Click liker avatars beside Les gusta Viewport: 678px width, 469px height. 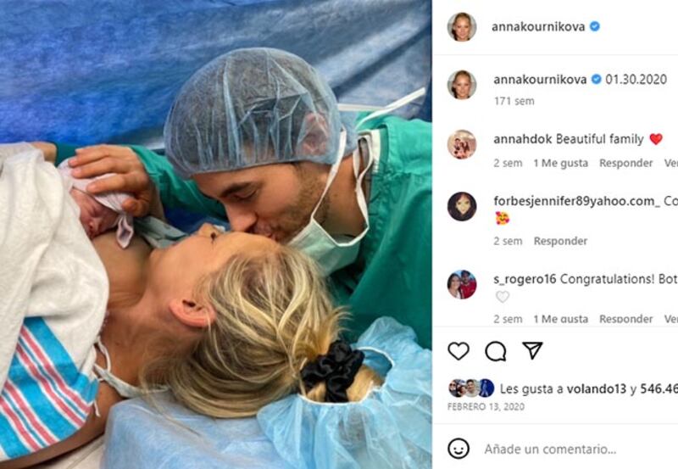[471, 388]
